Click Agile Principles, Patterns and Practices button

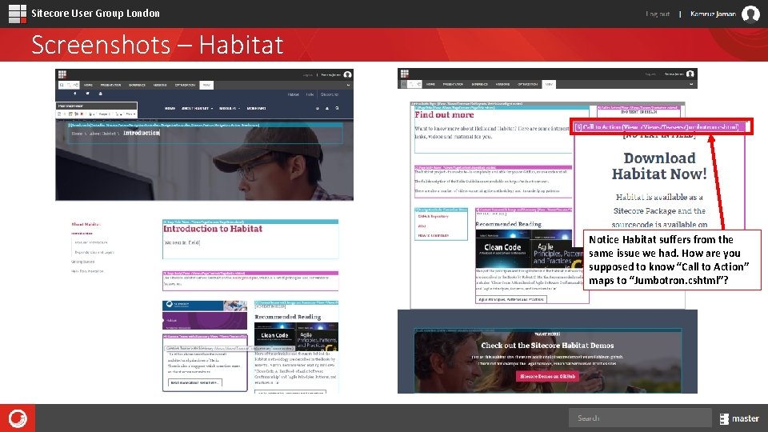pos(511,299)
